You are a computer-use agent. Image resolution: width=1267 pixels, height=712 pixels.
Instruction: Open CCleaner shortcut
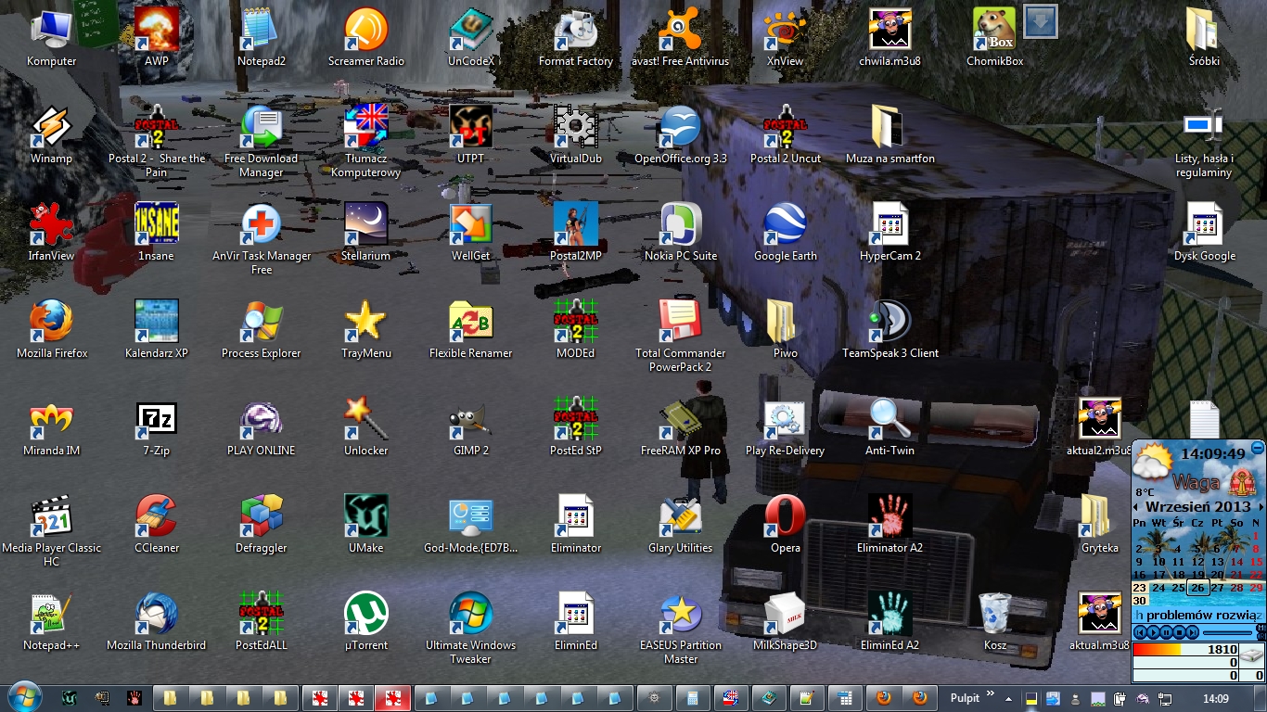tap(156, 524)
